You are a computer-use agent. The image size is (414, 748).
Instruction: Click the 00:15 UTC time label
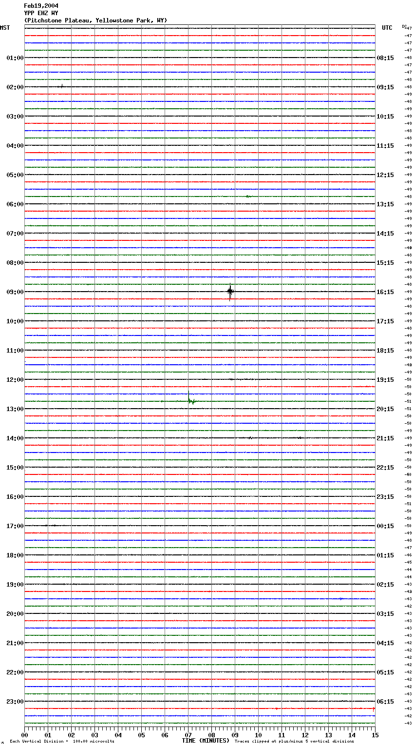(x=385, y=526)
